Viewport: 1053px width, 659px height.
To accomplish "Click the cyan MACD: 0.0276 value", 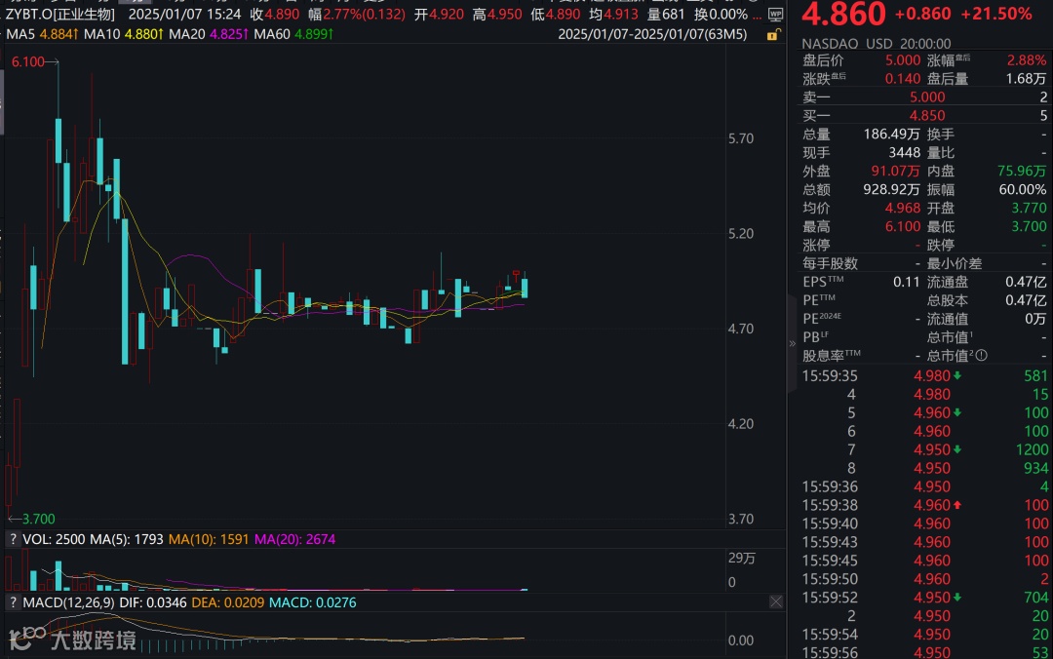I will (312, 602).
